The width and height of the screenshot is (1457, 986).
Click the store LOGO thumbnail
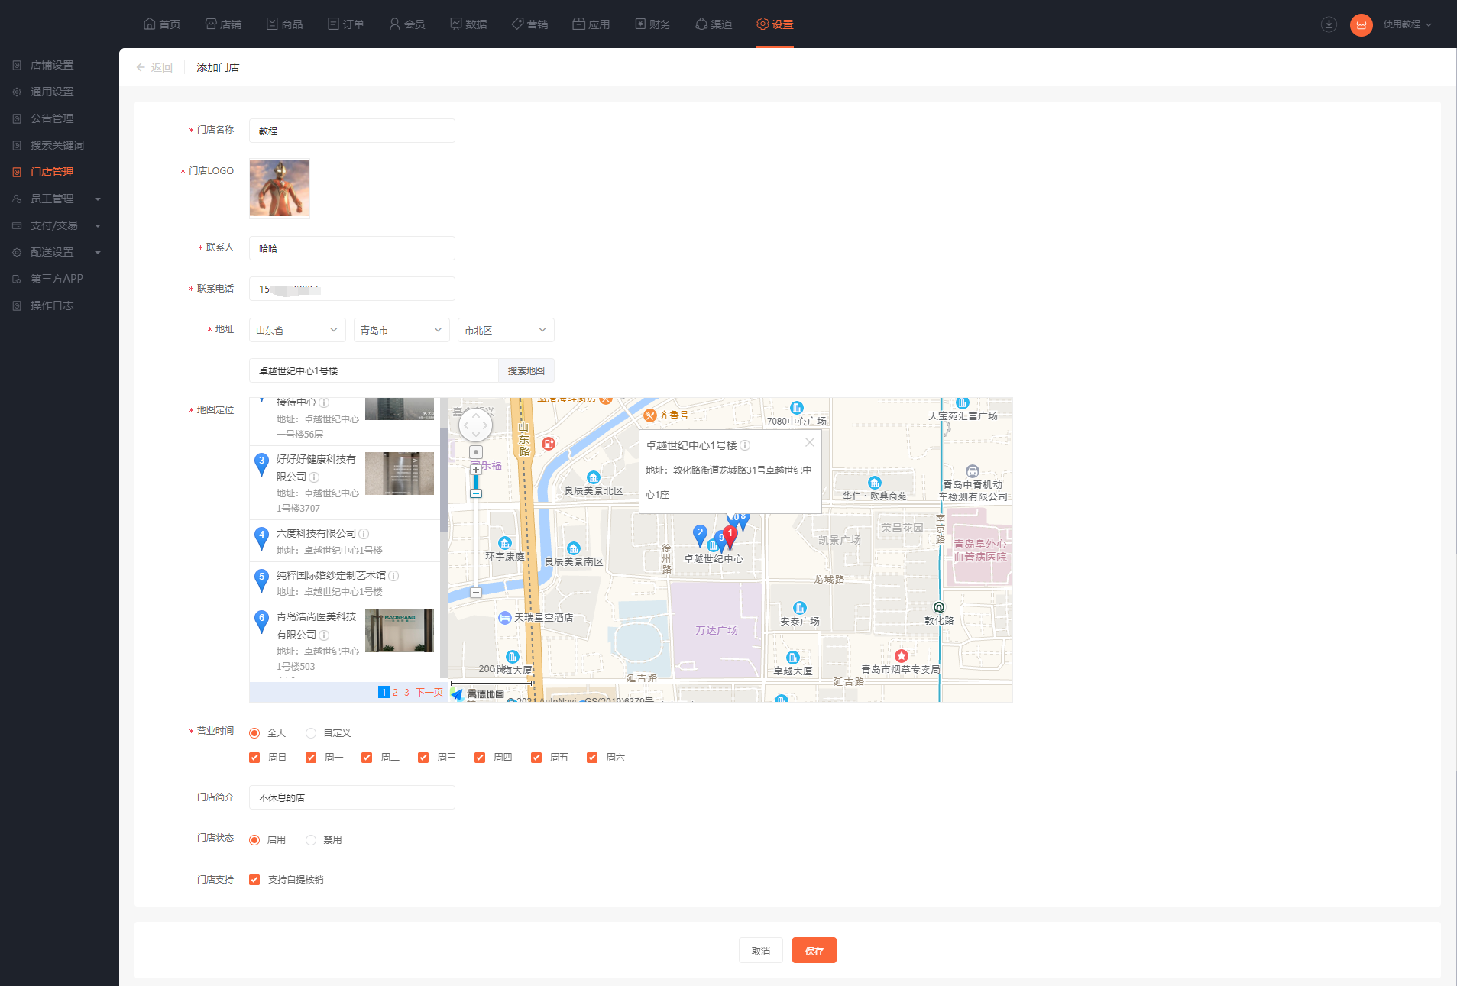coord(280,188)
